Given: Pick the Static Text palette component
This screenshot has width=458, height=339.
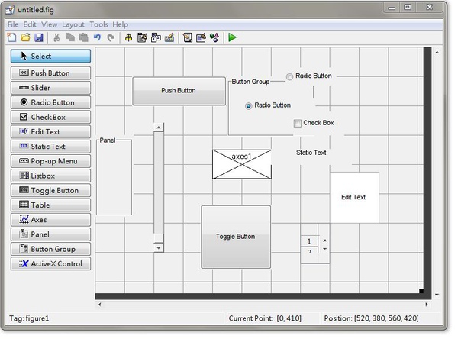Looking at the screenshot, I should (x=51, y=147).
